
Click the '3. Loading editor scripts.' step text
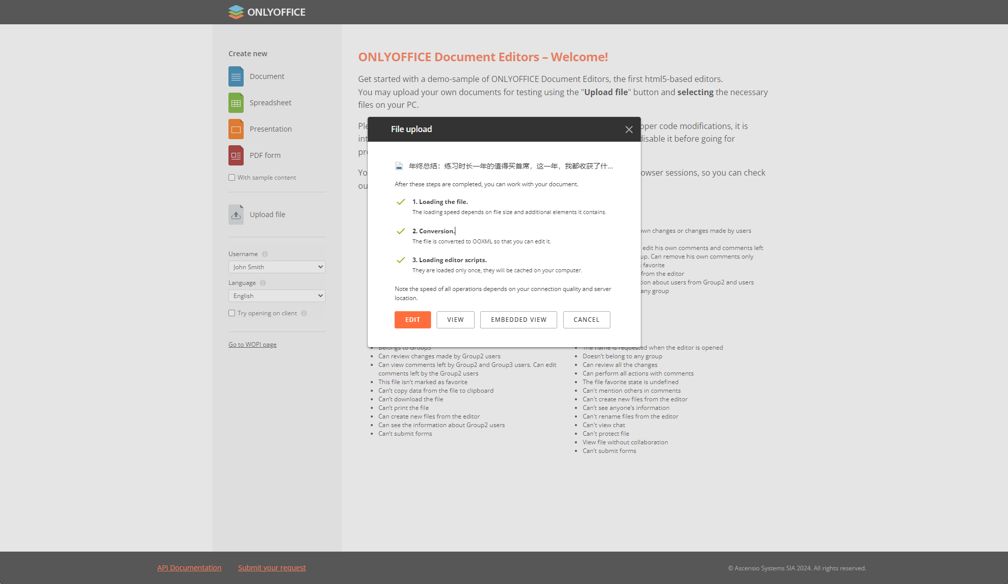click(450, 260)
